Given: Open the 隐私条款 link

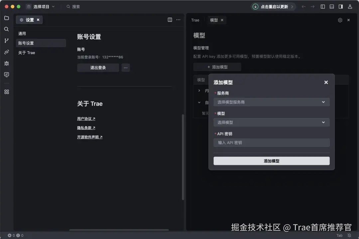Looking at the screenshot, I should 86,128.
